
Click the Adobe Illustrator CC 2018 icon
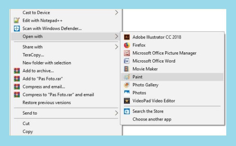click(127, 37)
